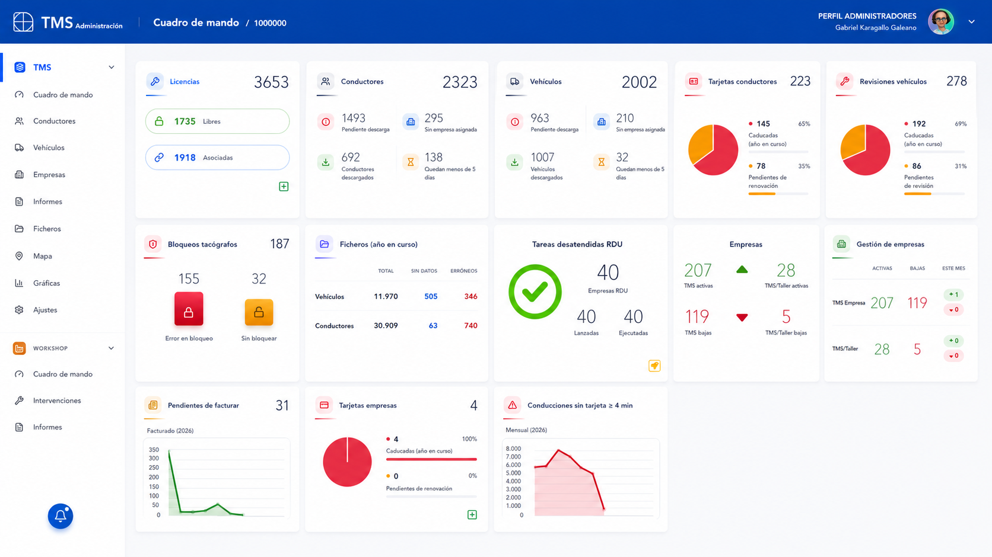Click the Conductores card people icon
Viewport: 992px width, 557px height.
coord(325,81)
